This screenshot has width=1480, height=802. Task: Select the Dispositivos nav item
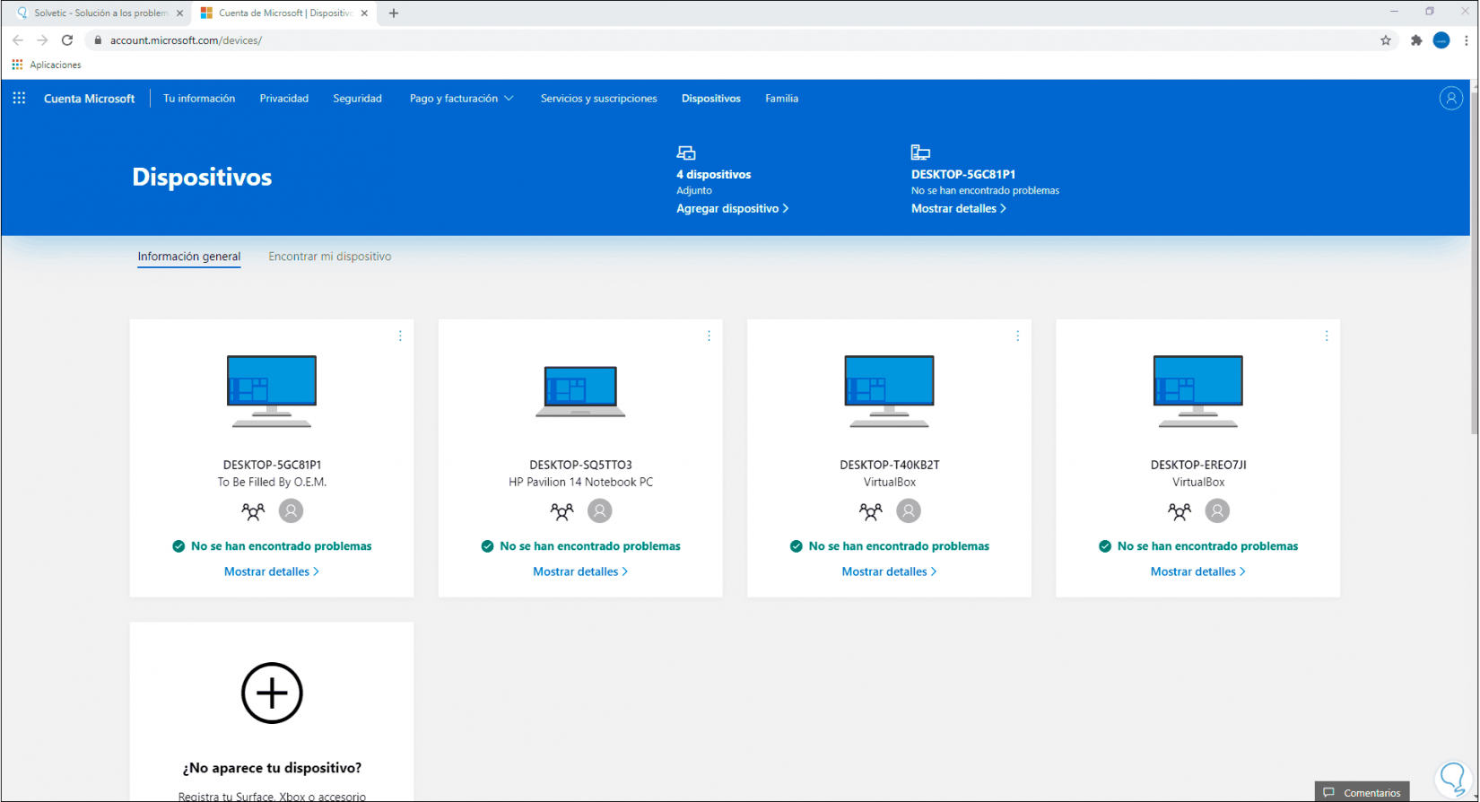tap(711, 99)
